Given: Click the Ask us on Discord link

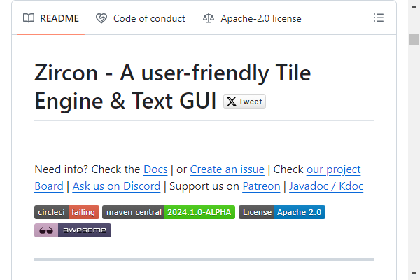Looking at the screenshot, I should click(116, 186).
